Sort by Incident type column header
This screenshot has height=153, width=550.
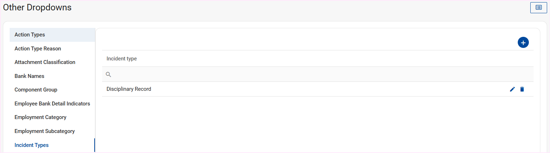[x=122, y=59]
